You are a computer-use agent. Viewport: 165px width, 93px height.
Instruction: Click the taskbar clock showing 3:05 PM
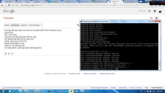160,91
